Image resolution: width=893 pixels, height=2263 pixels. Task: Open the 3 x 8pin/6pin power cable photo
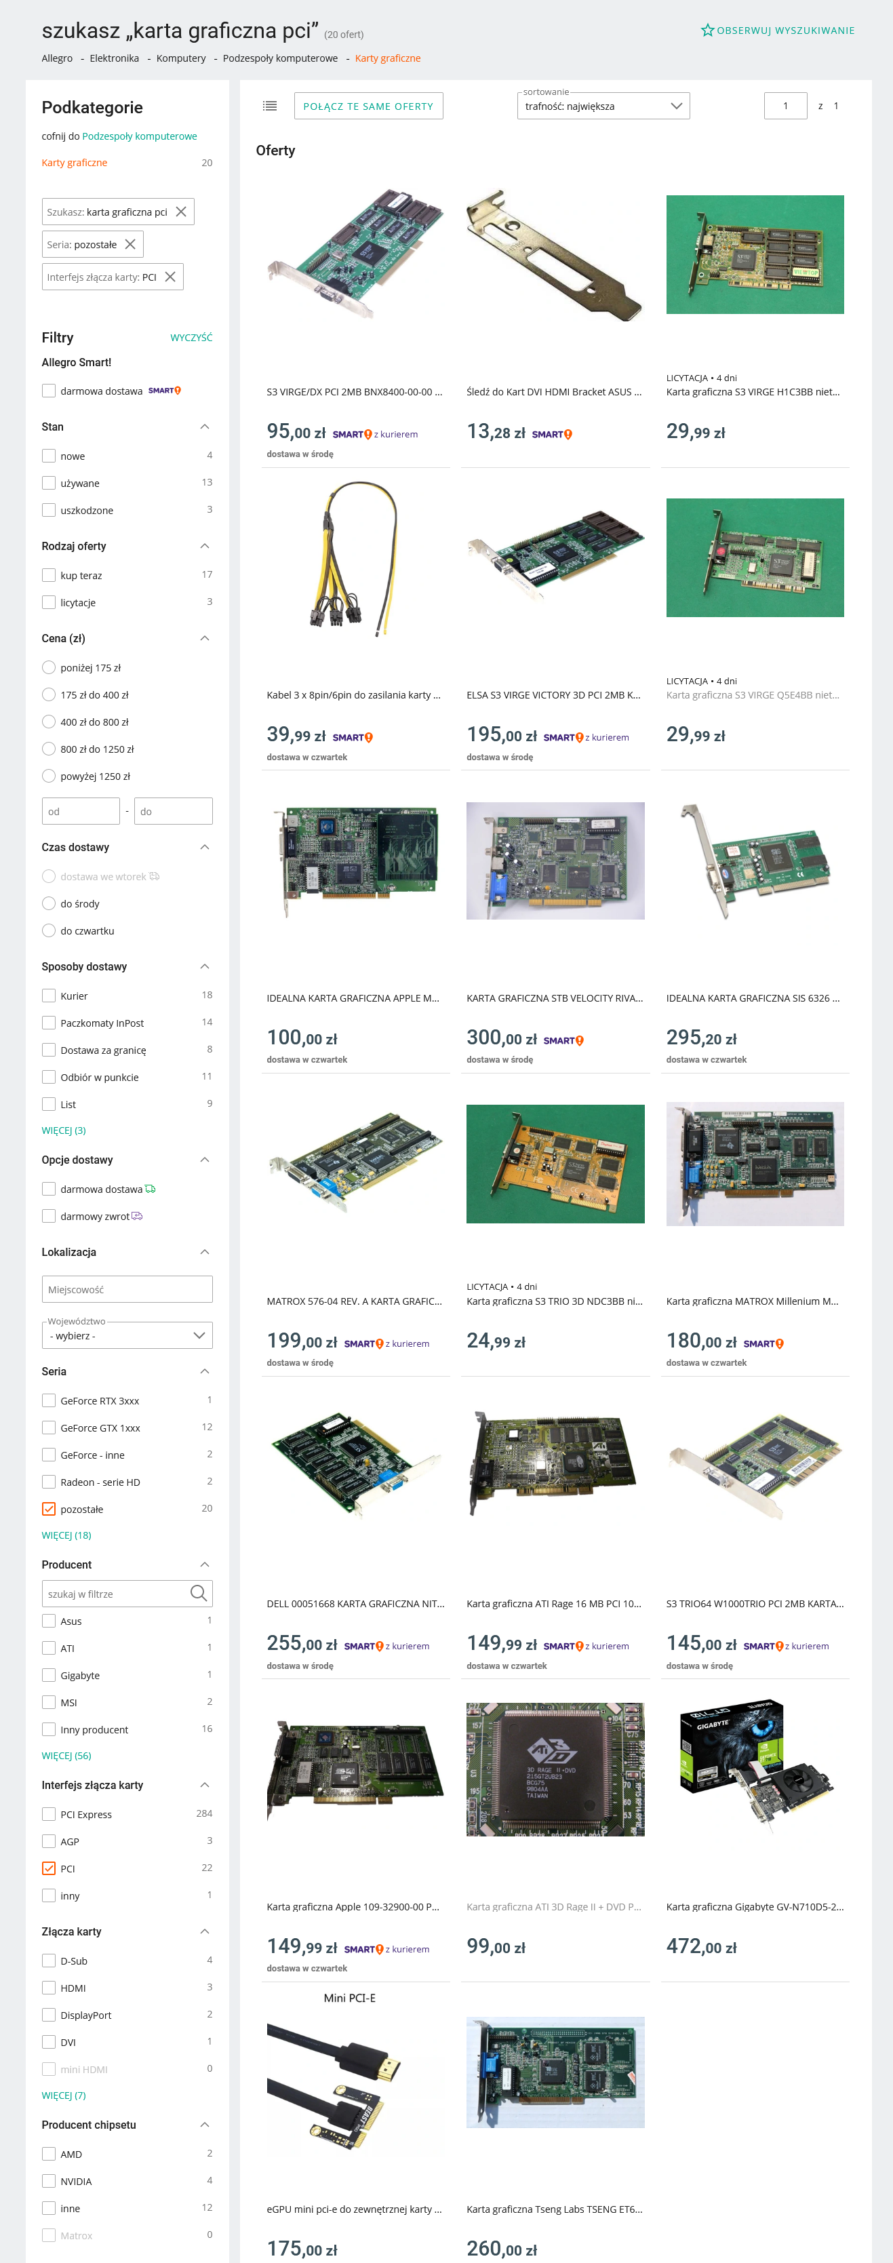click(x=355, y=558)
